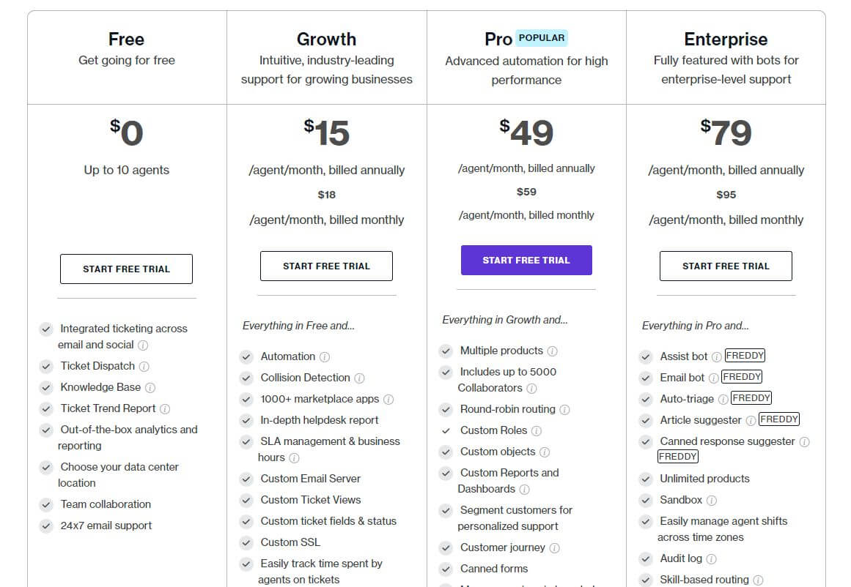
Task: View the Multiple products info tooltip
Action: (x=551, y=350)
